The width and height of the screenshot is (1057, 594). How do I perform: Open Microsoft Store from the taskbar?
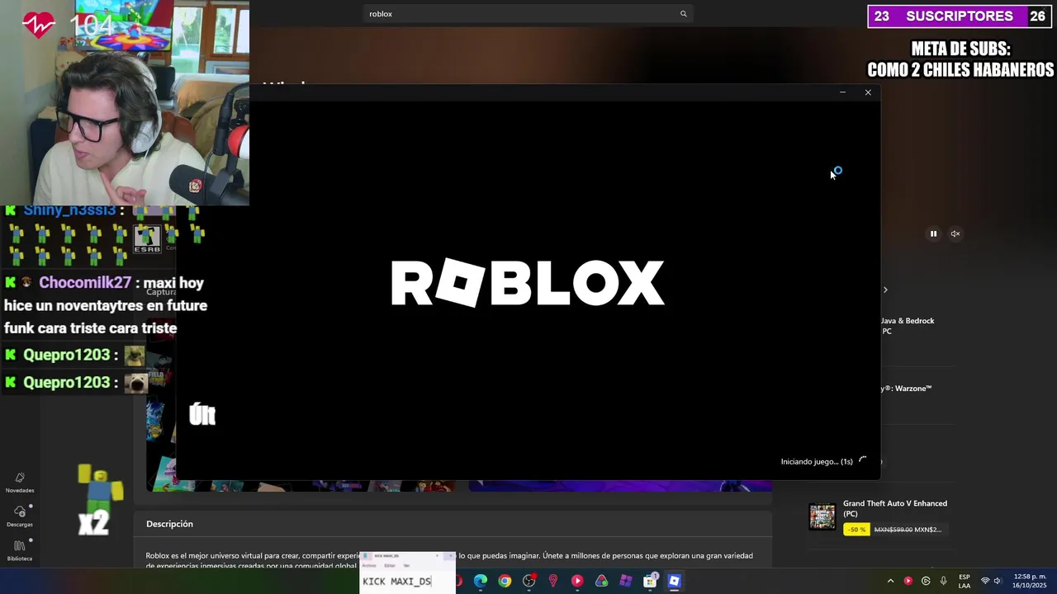click(650, 581)
